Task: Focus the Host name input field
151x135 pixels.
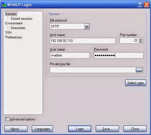Action: [x=83, y=41]
